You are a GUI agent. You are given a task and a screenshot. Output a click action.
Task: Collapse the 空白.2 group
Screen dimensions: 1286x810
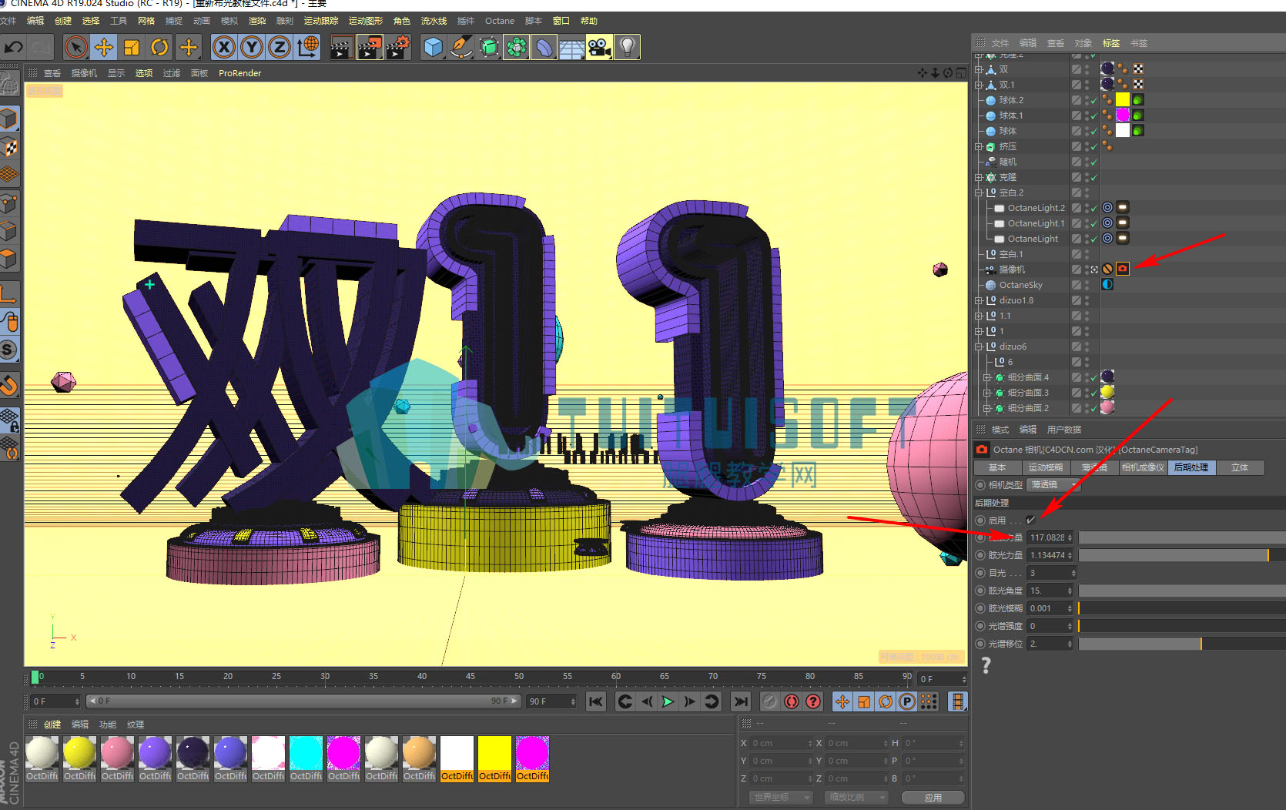[979, 192]
